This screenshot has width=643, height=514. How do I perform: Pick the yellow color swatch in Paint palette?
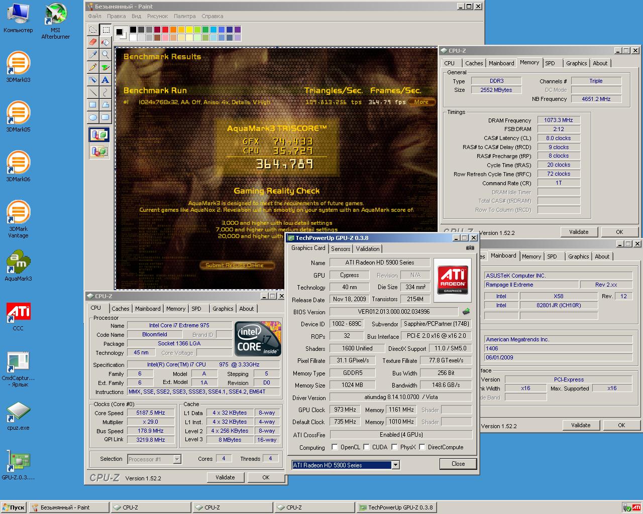tap(189, 30)
